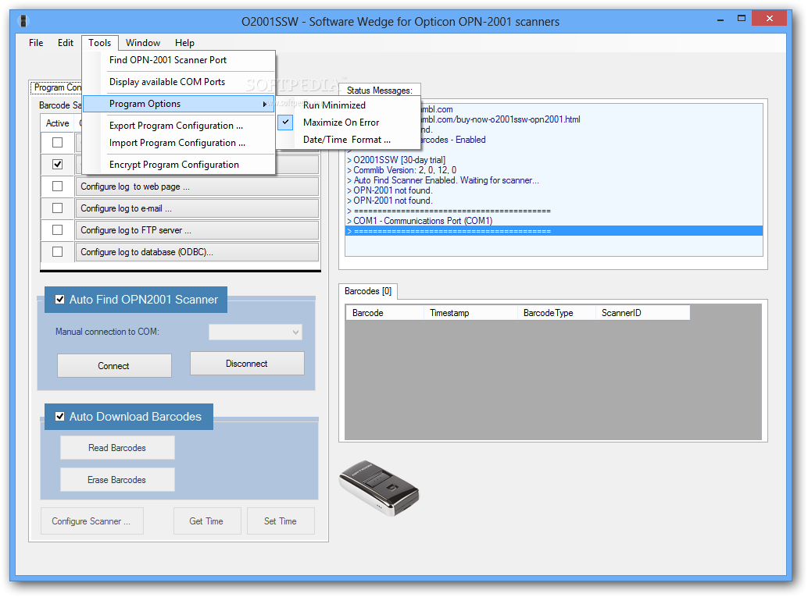Screen dimensions: 808x597
Task: Select the Barcodes [0] tab
Action: pos(368,291)
